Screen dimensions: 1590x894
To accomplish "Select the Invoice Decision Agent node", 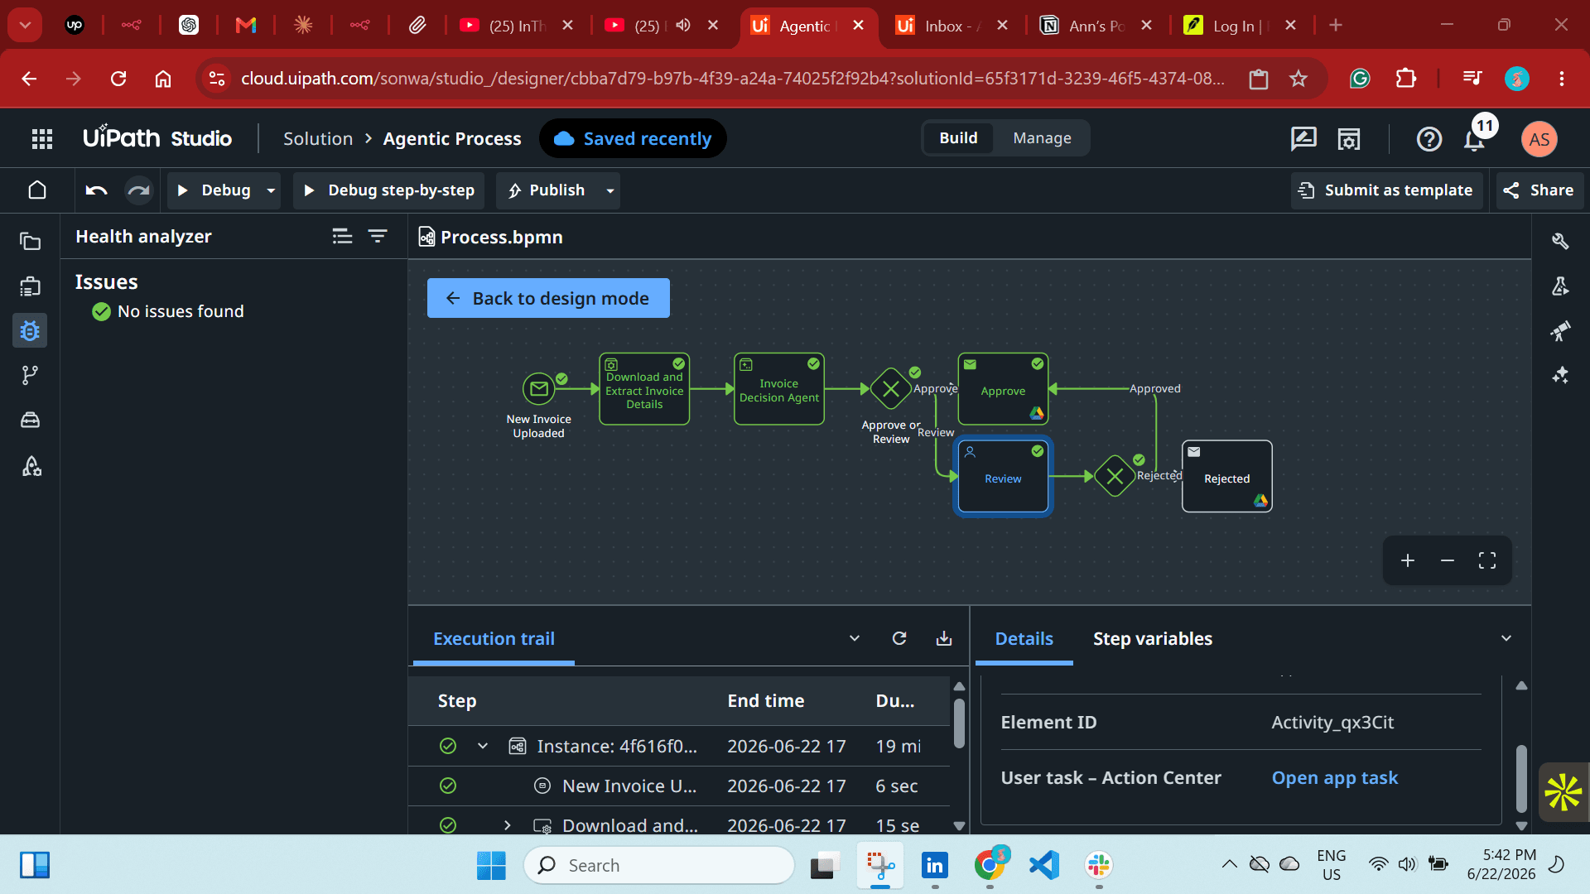I will (778, 389).
